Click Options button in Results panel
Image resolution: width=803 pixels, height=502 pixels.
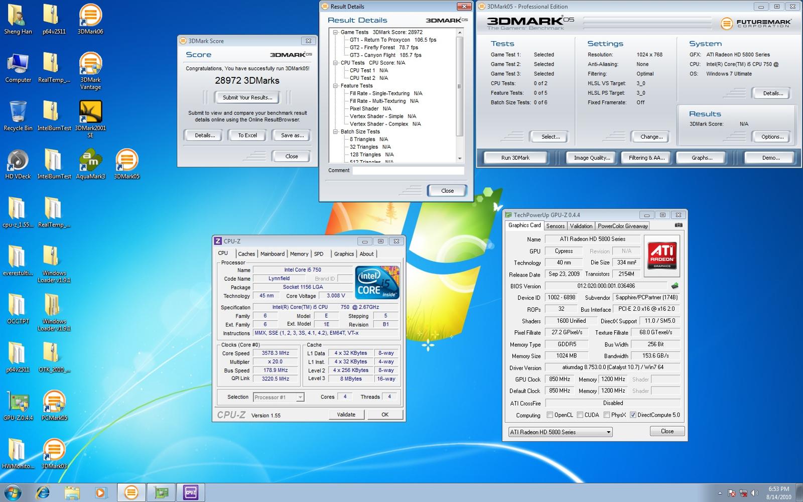click(x=772, y=137)
